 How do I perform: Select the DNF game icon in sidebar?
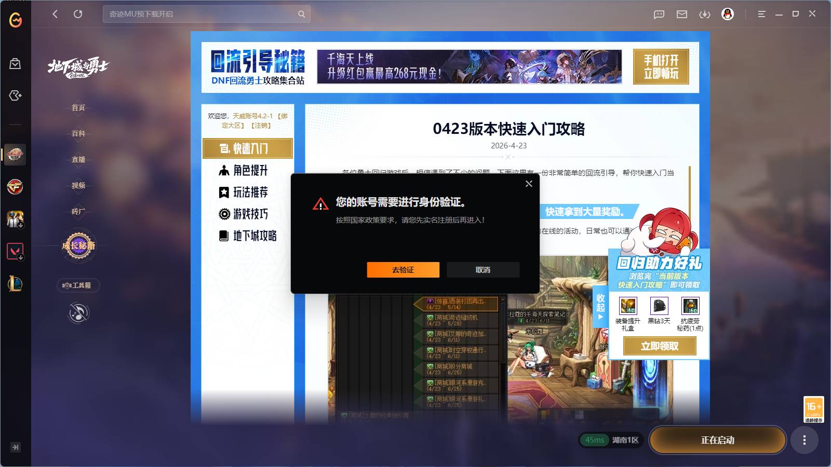15,154
